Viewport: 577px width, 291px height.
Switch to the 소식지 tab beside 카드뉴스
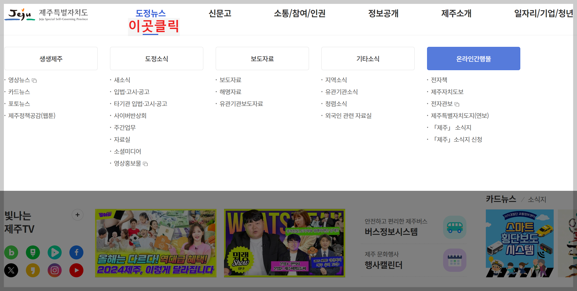(537, 199)
